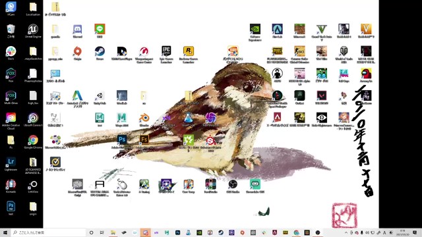This screenshot has height=237, width=422.
Task: Focus the taskbar search box
Action: 48,232
